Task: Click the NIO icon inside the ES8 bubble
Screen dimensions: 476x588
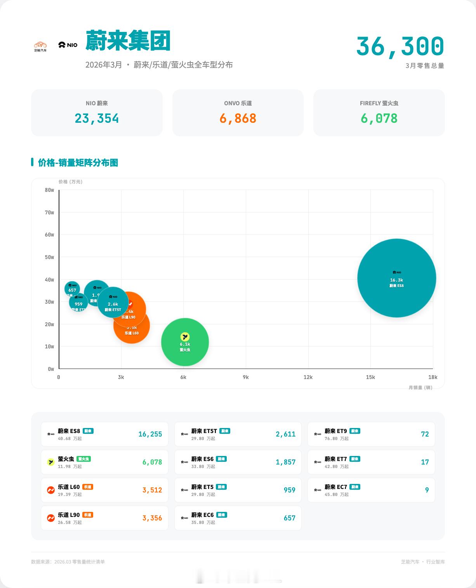Action: (x=396, y=272)
